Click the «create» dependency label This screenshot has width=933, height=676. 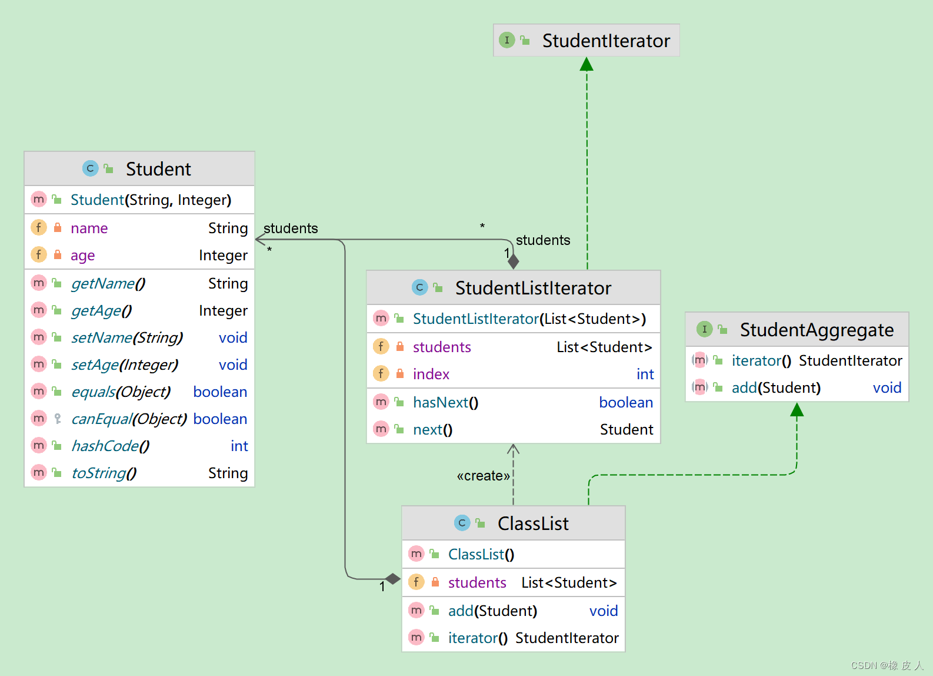coord(483,476)
